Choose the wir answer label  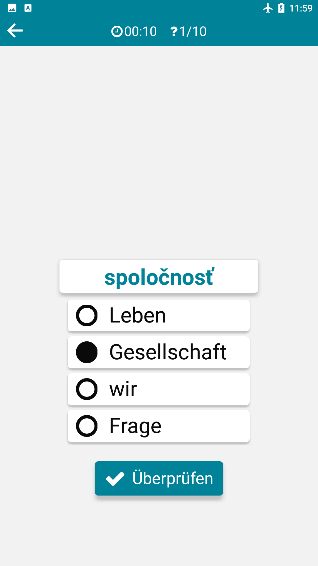[123, 389]
